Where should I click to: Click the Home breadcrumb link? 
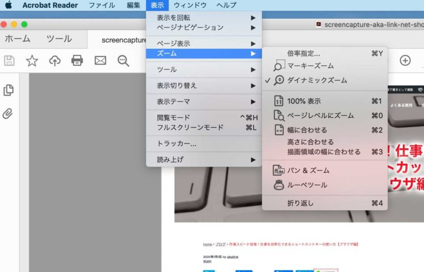(207, 244)
